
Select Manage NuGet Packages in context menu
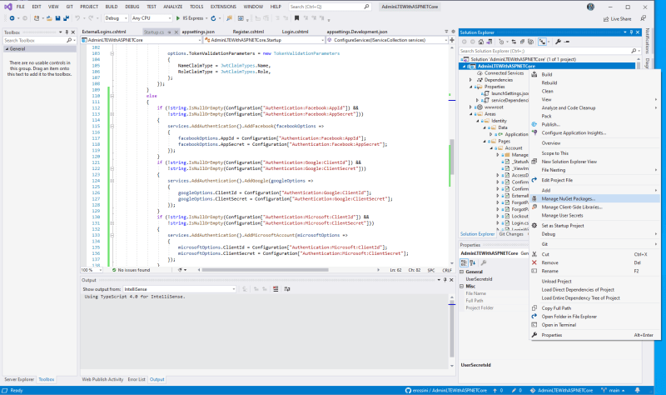tap(594, 198)
